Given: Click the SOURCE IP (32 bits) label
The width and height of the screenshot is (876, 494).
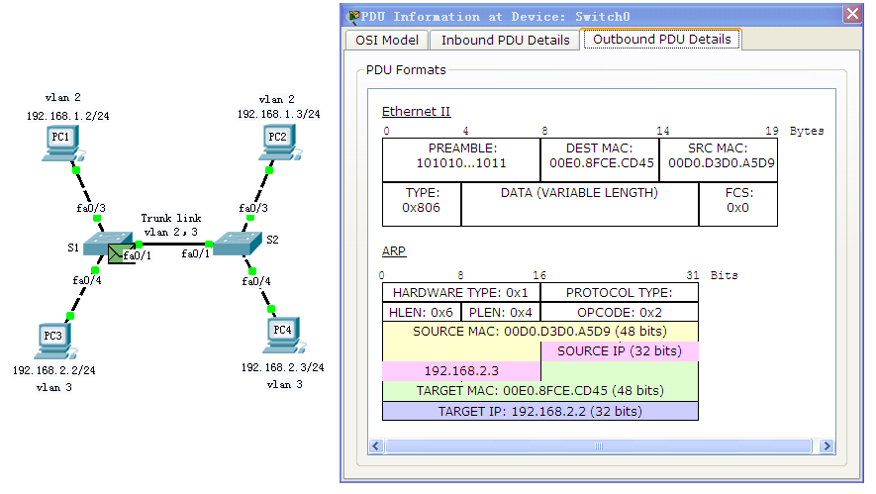Looking at the screenshot, I should [x=620, y=350].
